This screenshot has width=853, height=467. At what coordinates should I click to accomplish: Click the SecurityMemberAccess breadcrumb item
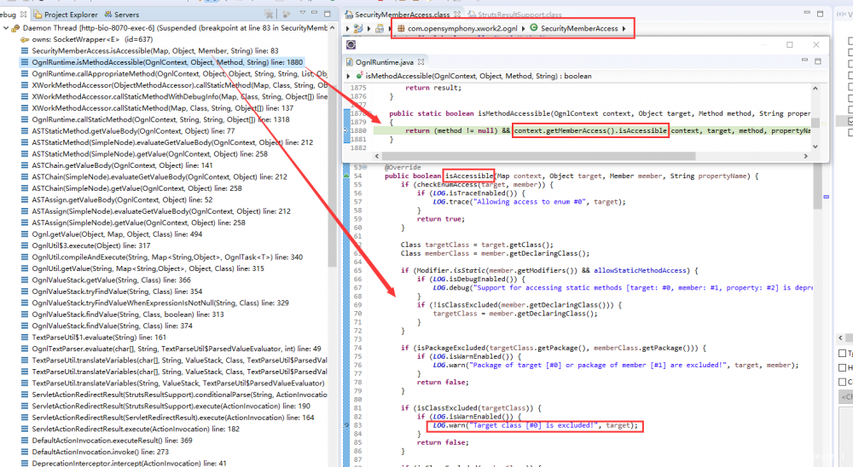579,28
